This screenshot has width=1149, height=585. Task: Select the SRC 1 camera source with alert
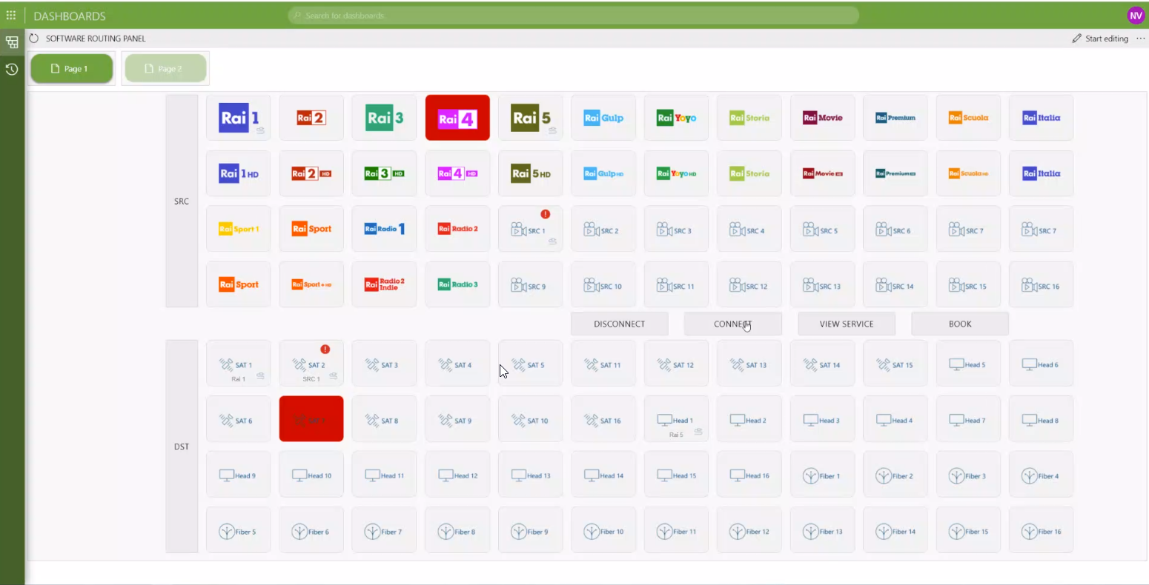[x=530, y=229]
